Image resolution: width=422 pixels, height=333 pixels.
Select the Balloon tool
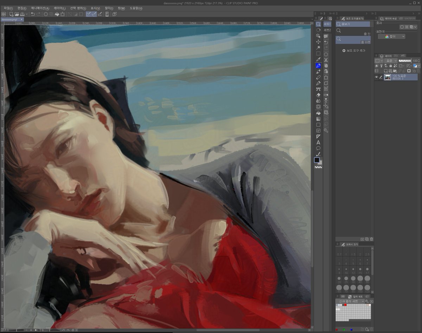(318, 148)
